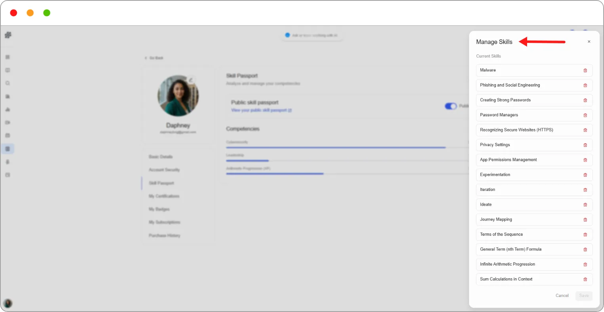Delete the Malware skill
The height and width of the screenshot is (312, 604).
tap(585, 70)
